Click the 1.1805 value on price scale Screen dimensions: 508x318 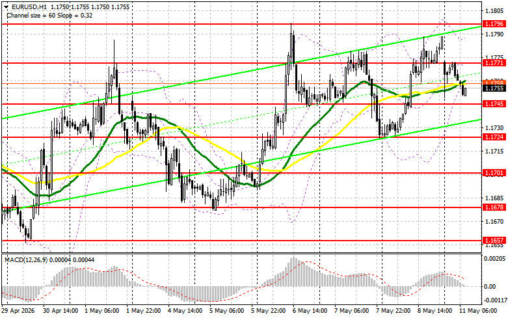tap(494, 10)
